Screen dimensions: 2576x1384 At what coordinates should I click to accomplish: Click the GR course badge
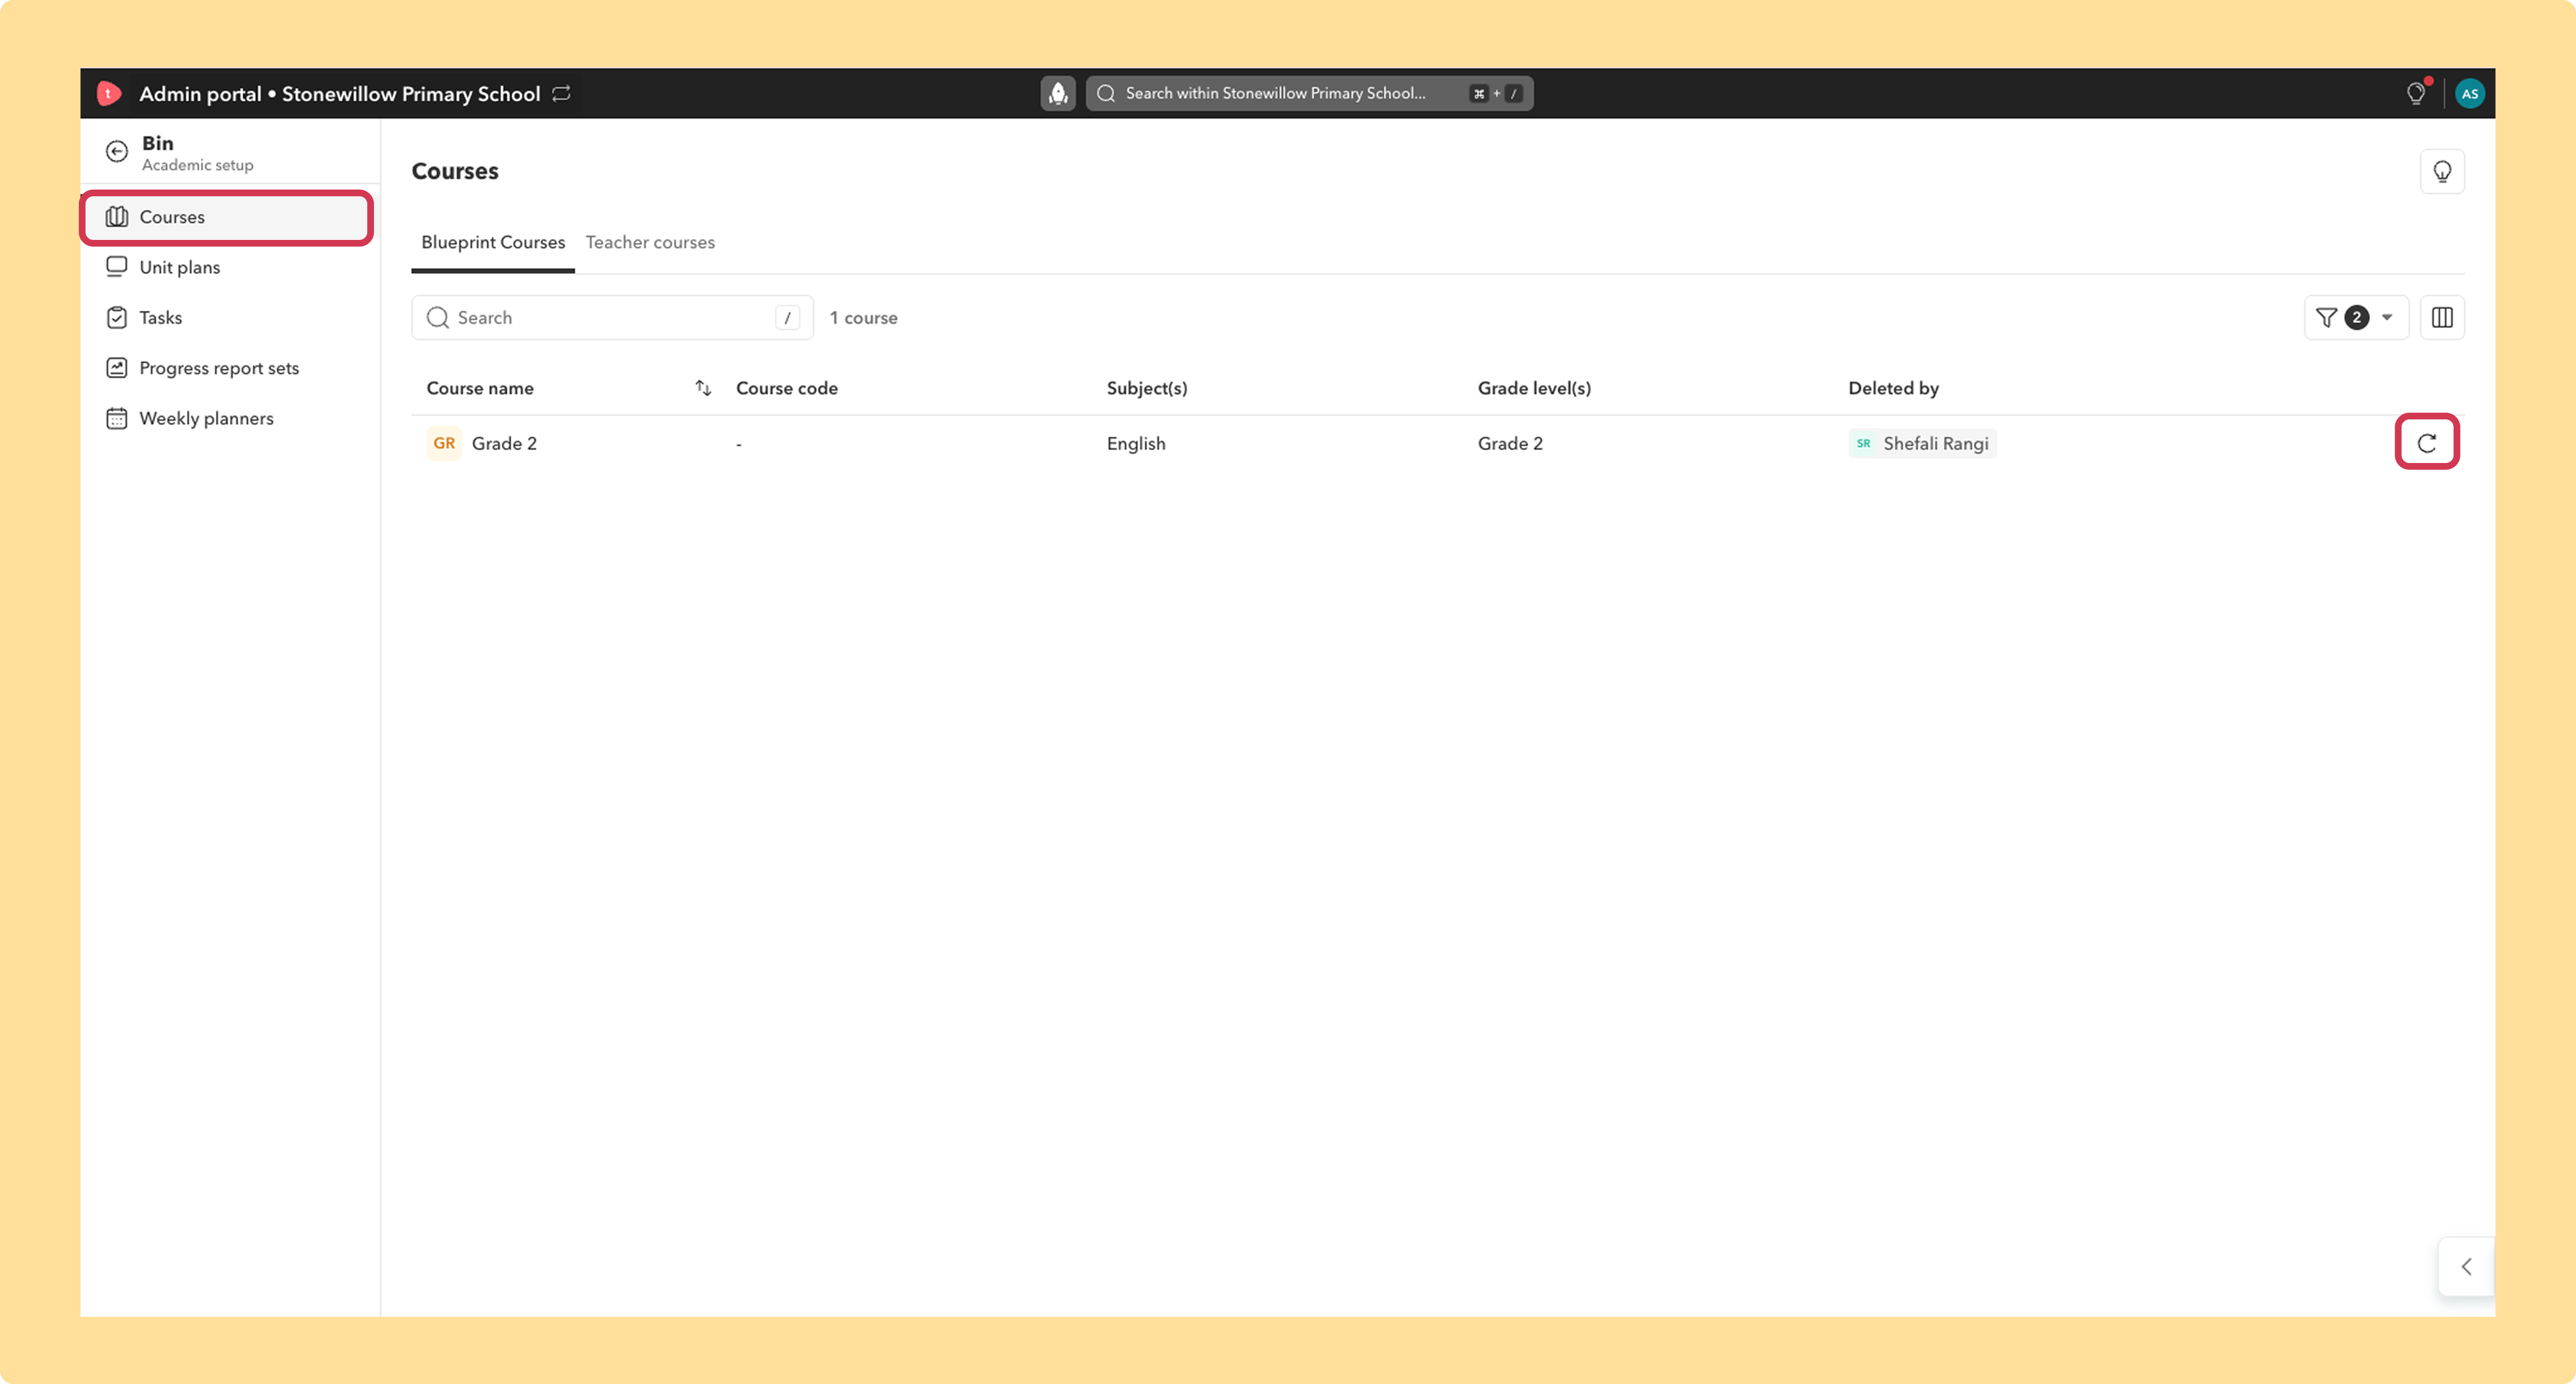coord(444,443)
